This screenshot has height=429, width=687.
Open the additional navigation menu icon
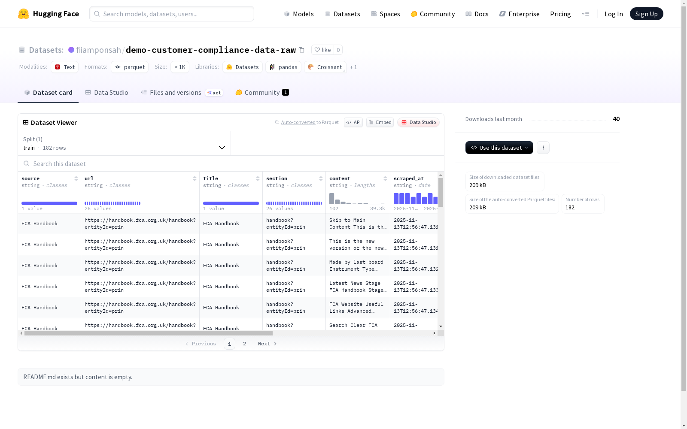tap(585, 14)
